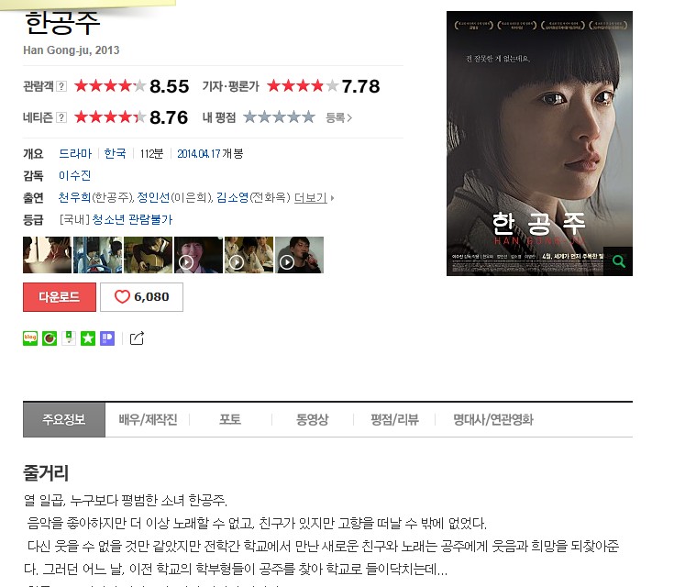Click the green circular cafe share icon
Screen dimensions: 674x587
(x=50, y=338)
